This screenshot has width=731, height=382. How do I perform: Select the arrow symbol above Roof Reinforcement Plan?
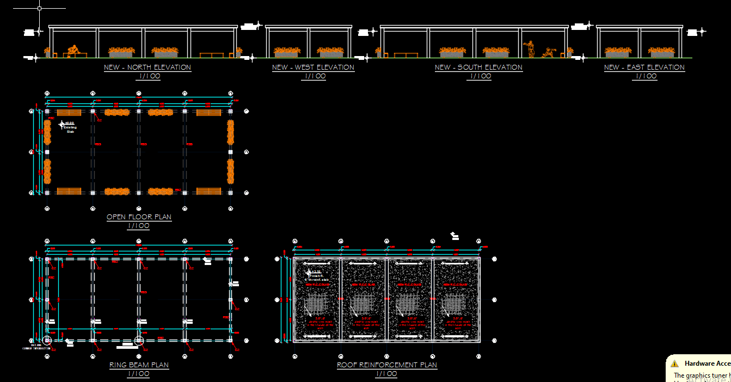click(x=453, y=235)
